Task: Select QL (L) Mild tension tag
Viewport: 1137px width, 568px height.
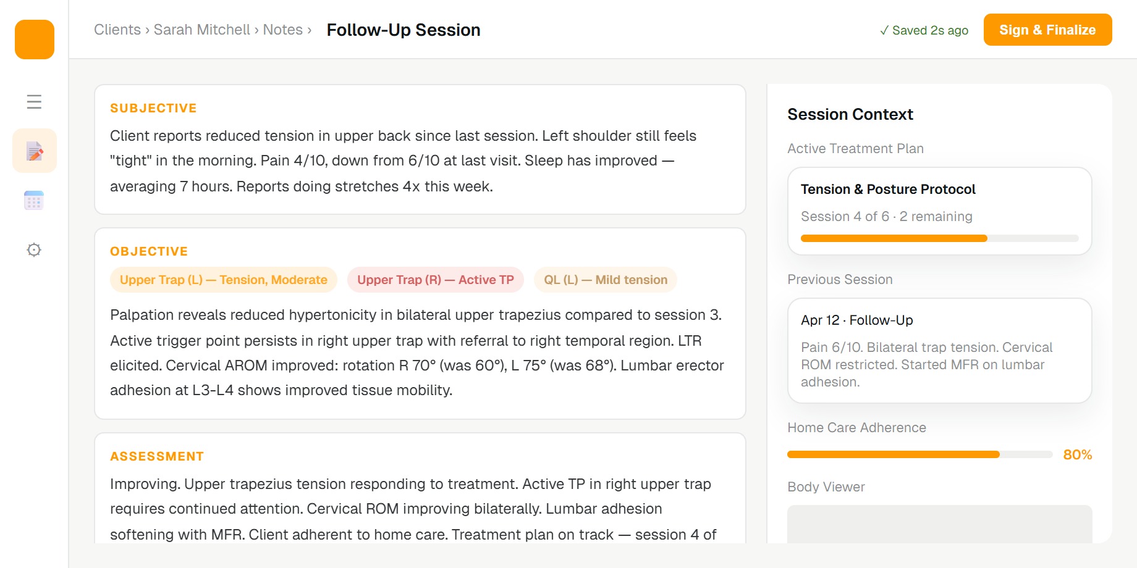Action: [x=606, y=280]
